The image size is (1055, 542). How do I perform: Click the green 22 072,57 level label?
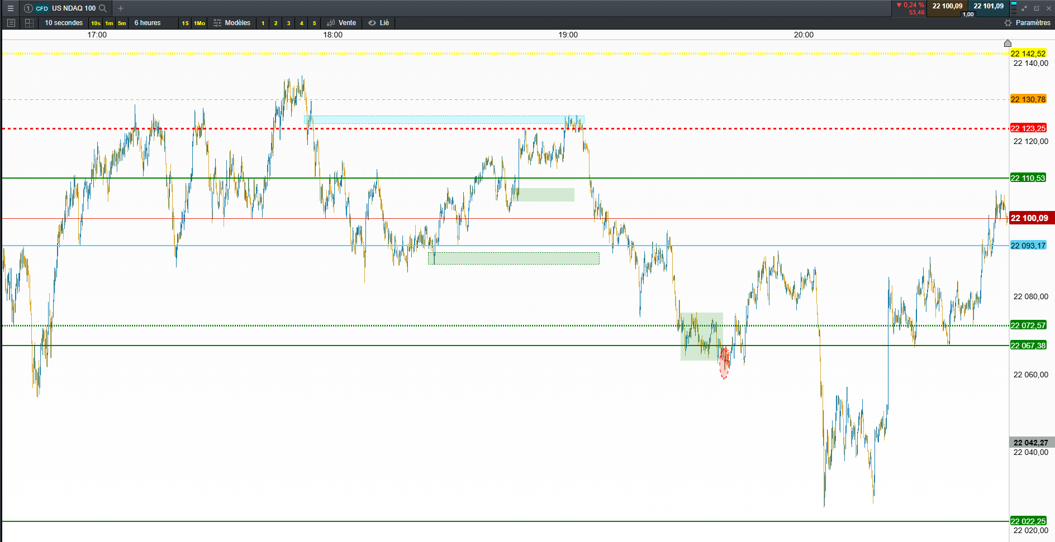pyautogui.click(x=1028, y=325)
